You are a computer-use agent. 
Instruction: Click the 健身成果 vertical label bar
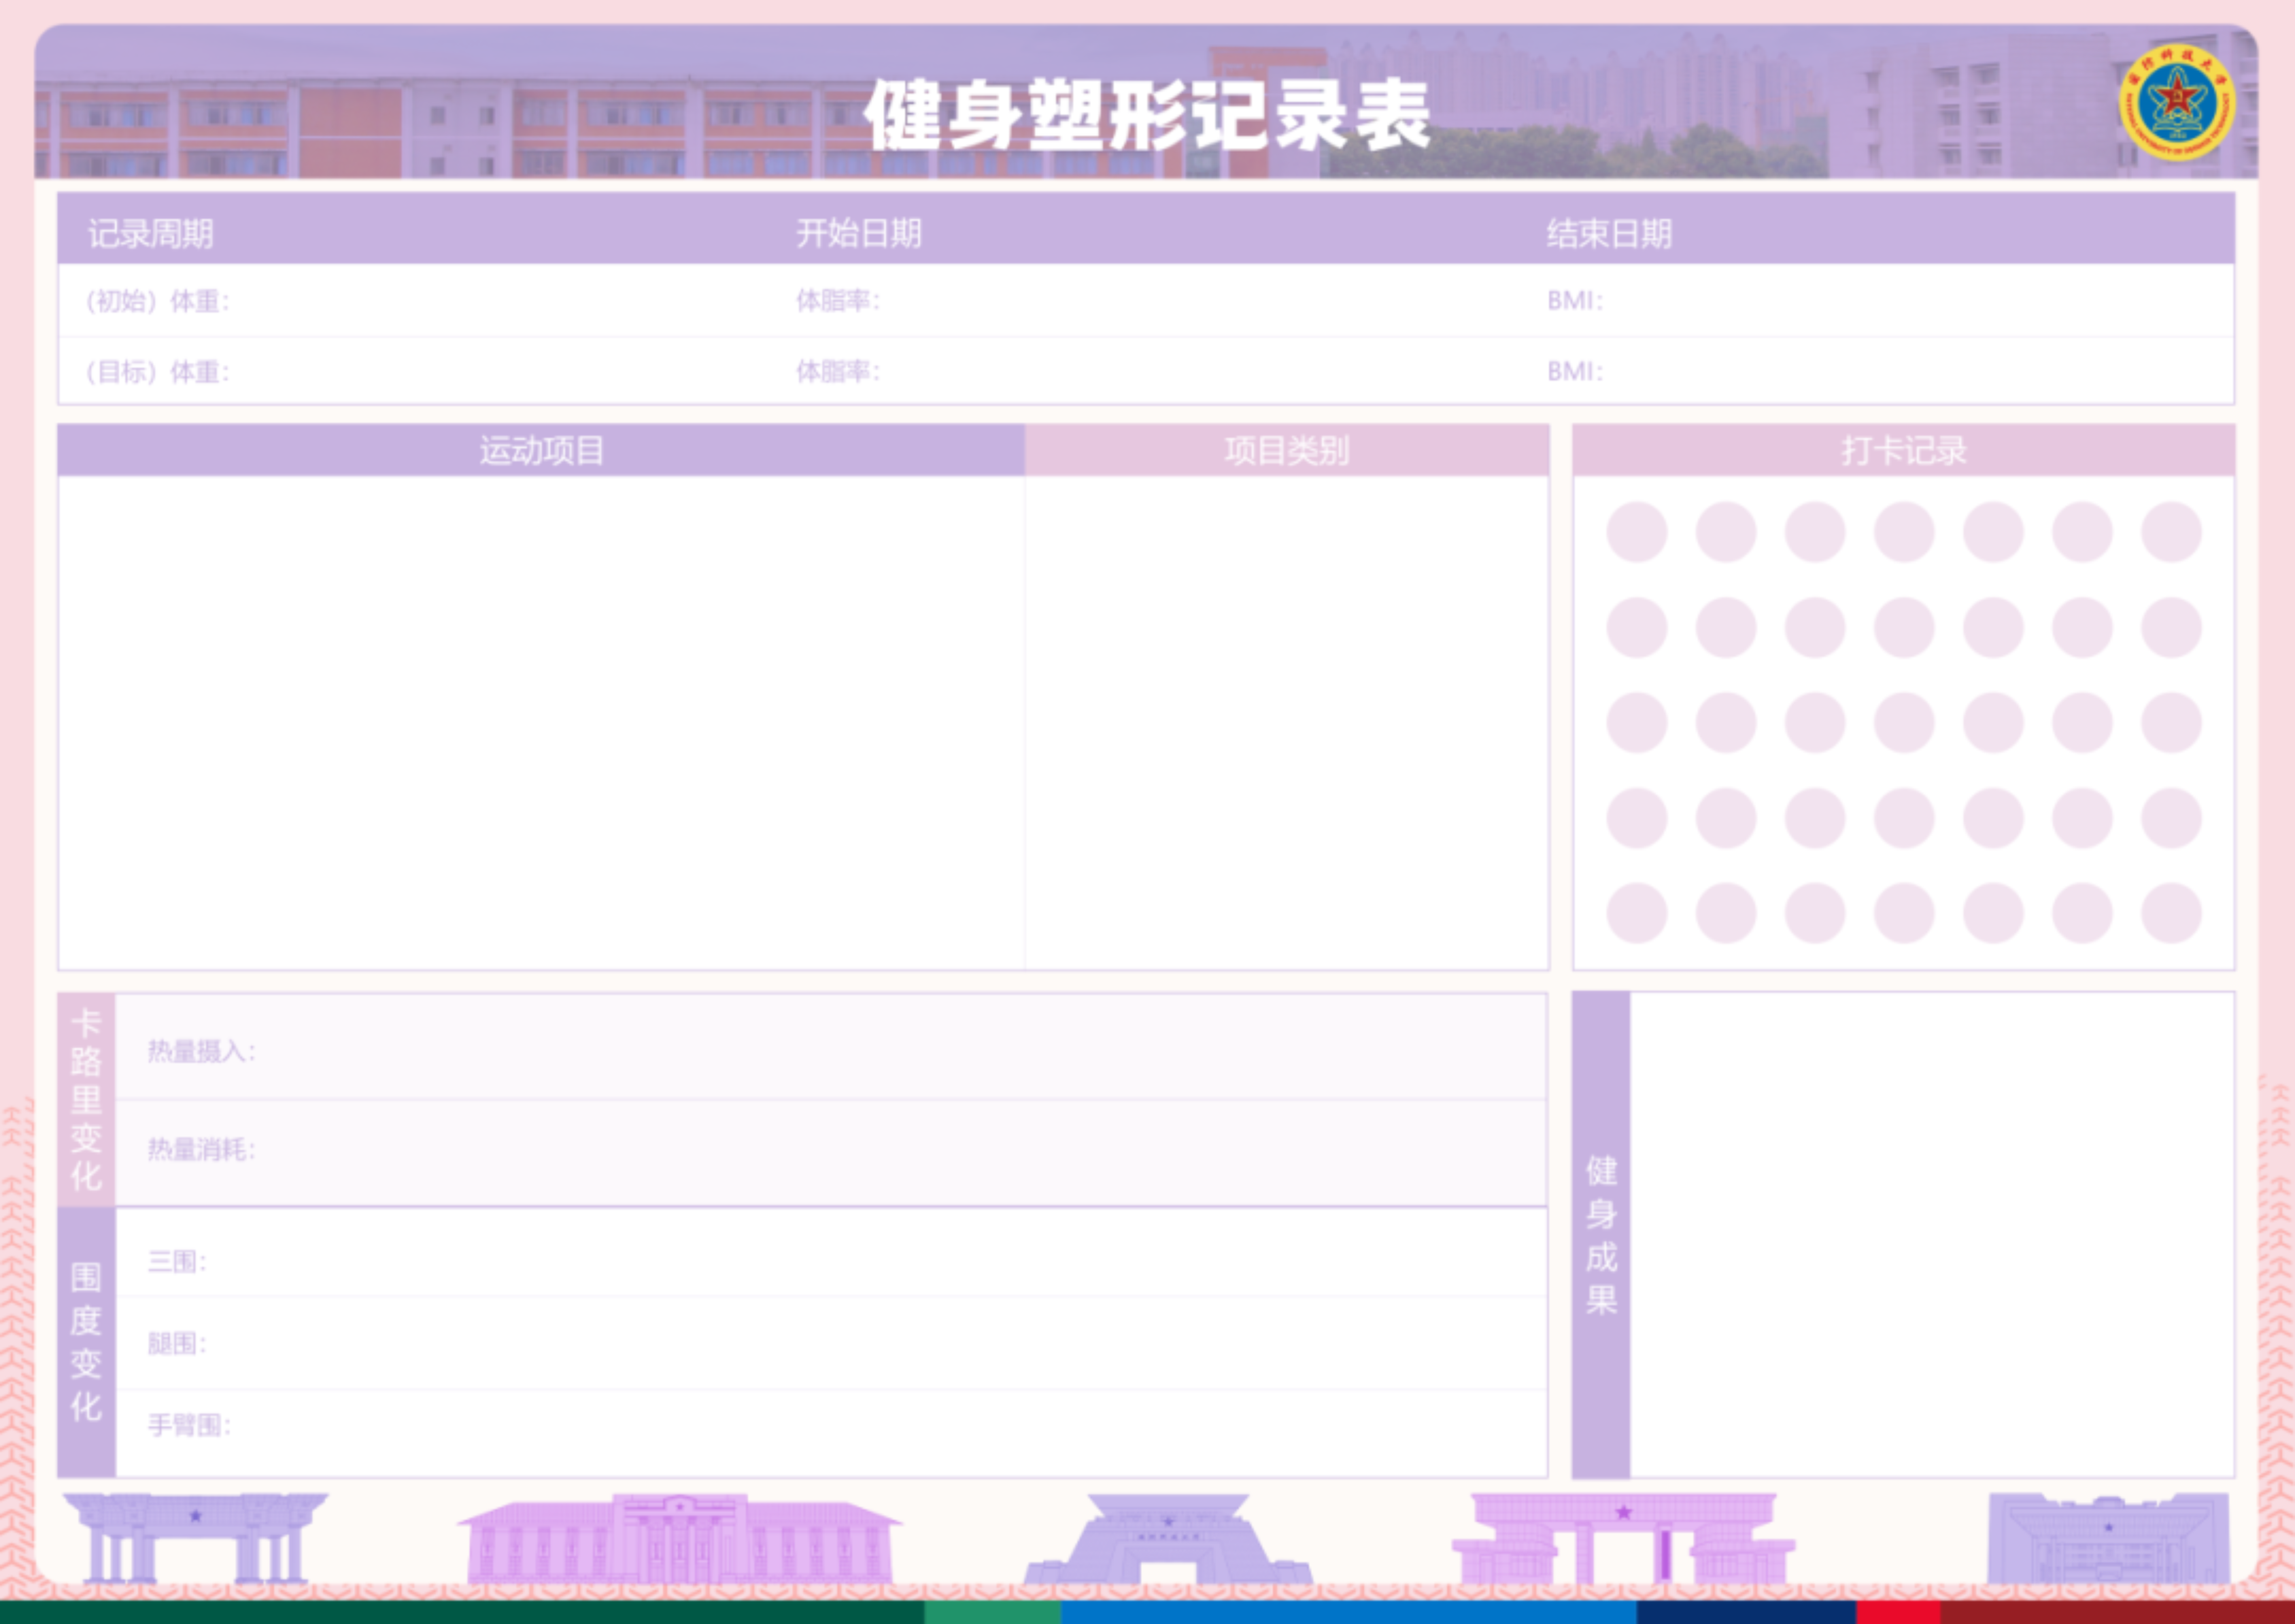coord(1601,1235)
